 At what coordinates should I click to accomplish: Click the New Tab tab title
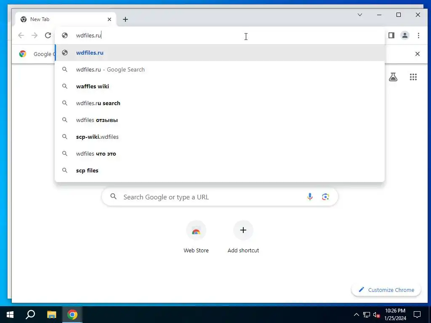coord(40,19)
